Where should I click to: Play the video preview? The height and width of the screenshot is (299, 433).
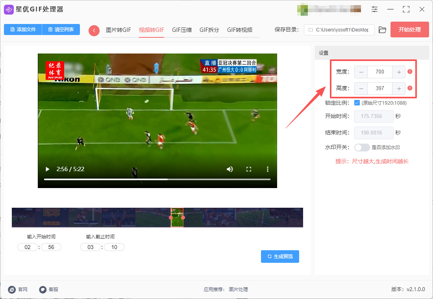click(48, 169)
